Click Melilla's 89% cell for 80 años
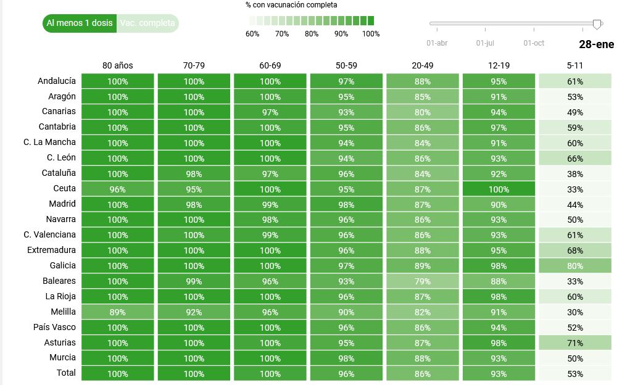630x385 pixels. coord(117,312)
